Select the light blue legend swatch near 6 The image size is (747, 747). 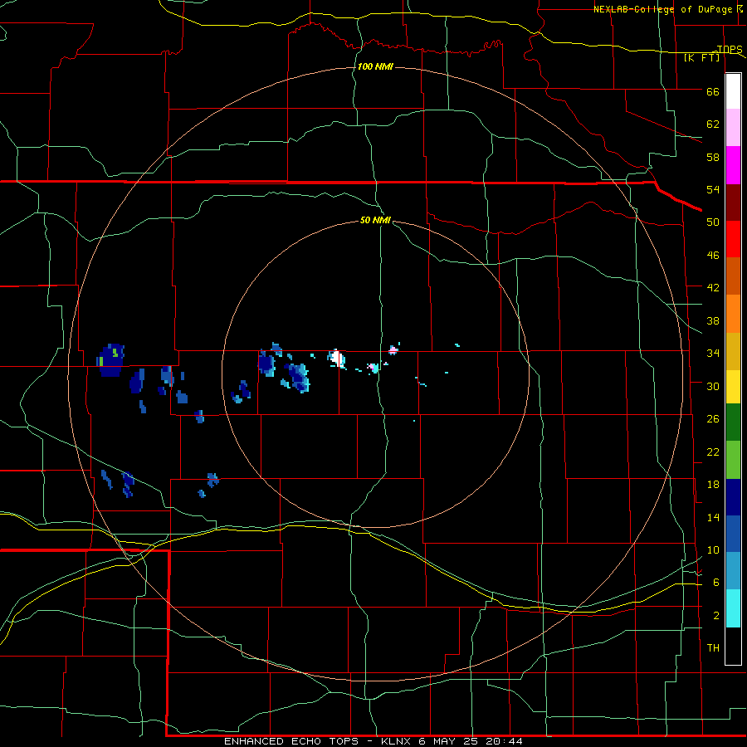733,571
